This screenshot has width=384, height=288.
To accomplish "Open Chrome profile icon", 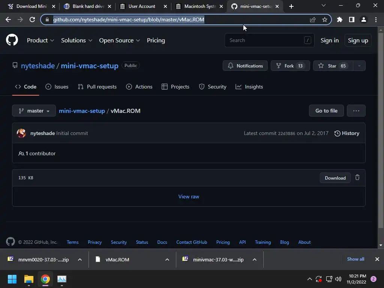I will (x=364, y=19).
